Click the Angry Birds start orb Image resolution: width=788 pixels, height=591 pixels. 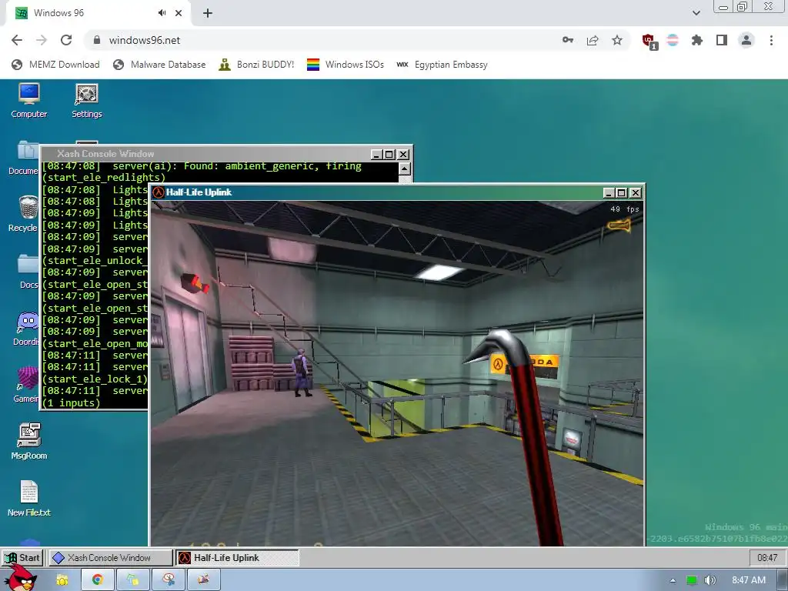click(x=20, y=579)
